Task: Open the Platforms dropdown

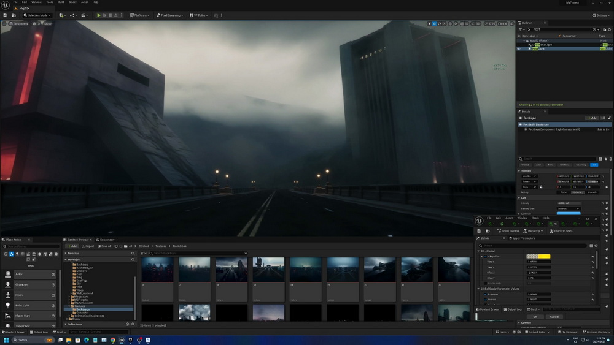Action: click(x=139, y=15)
